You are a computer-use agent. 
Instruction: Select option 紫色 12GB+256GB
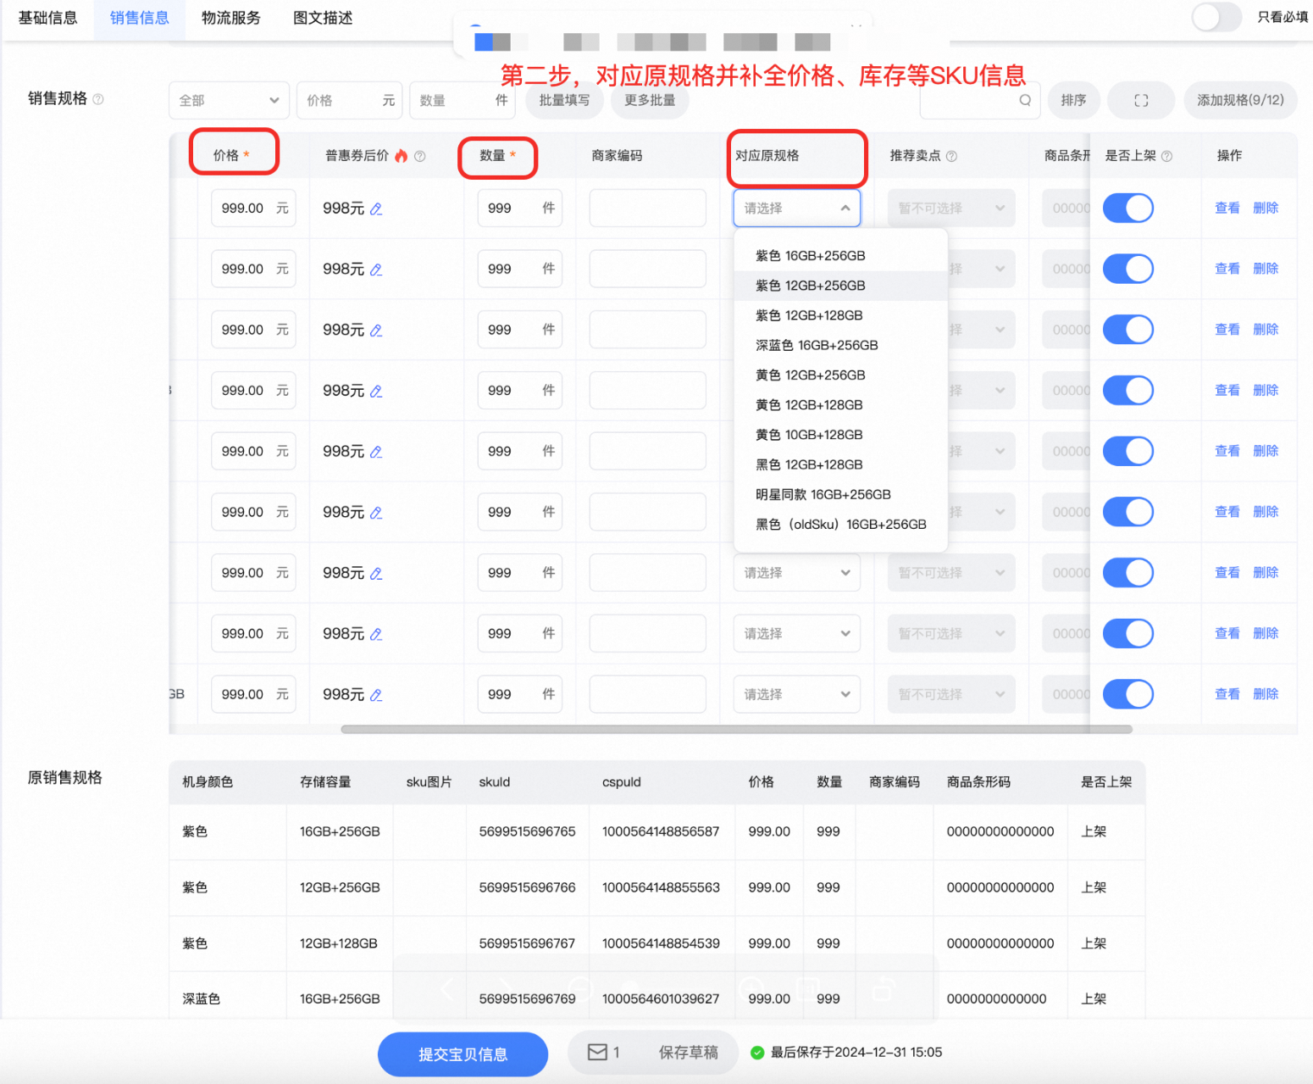tap(840, 286)
